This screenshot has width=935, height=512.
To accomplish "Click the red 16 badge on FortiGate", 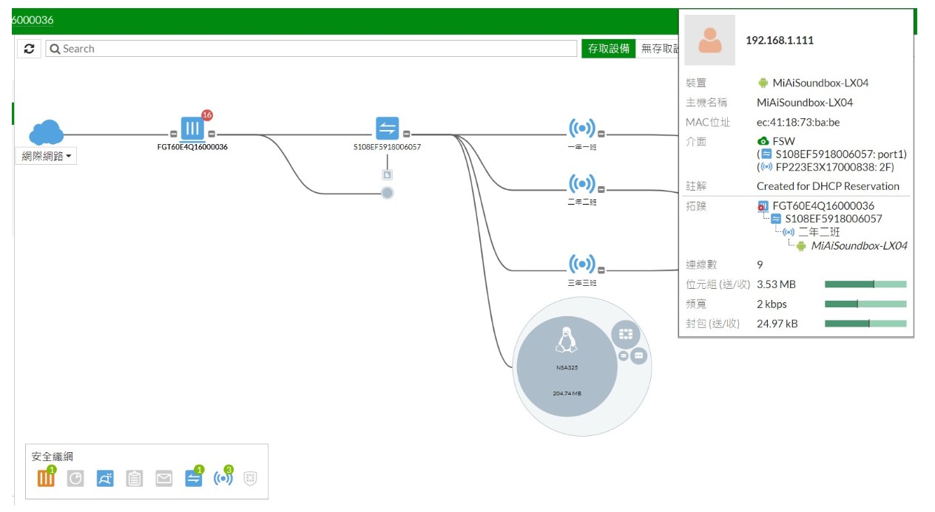I will pyautogui.click(x=207, y=115).
